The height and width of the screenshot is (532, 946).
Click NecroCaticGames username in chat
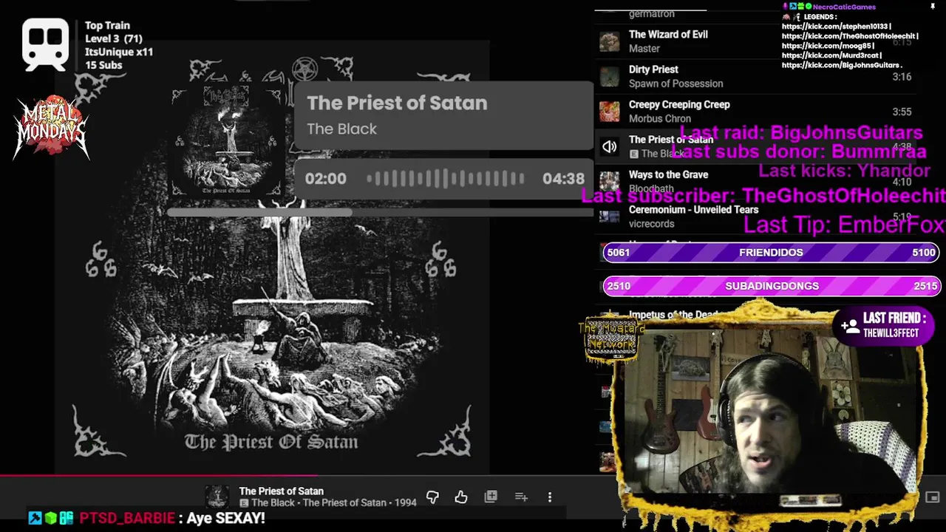844,7
